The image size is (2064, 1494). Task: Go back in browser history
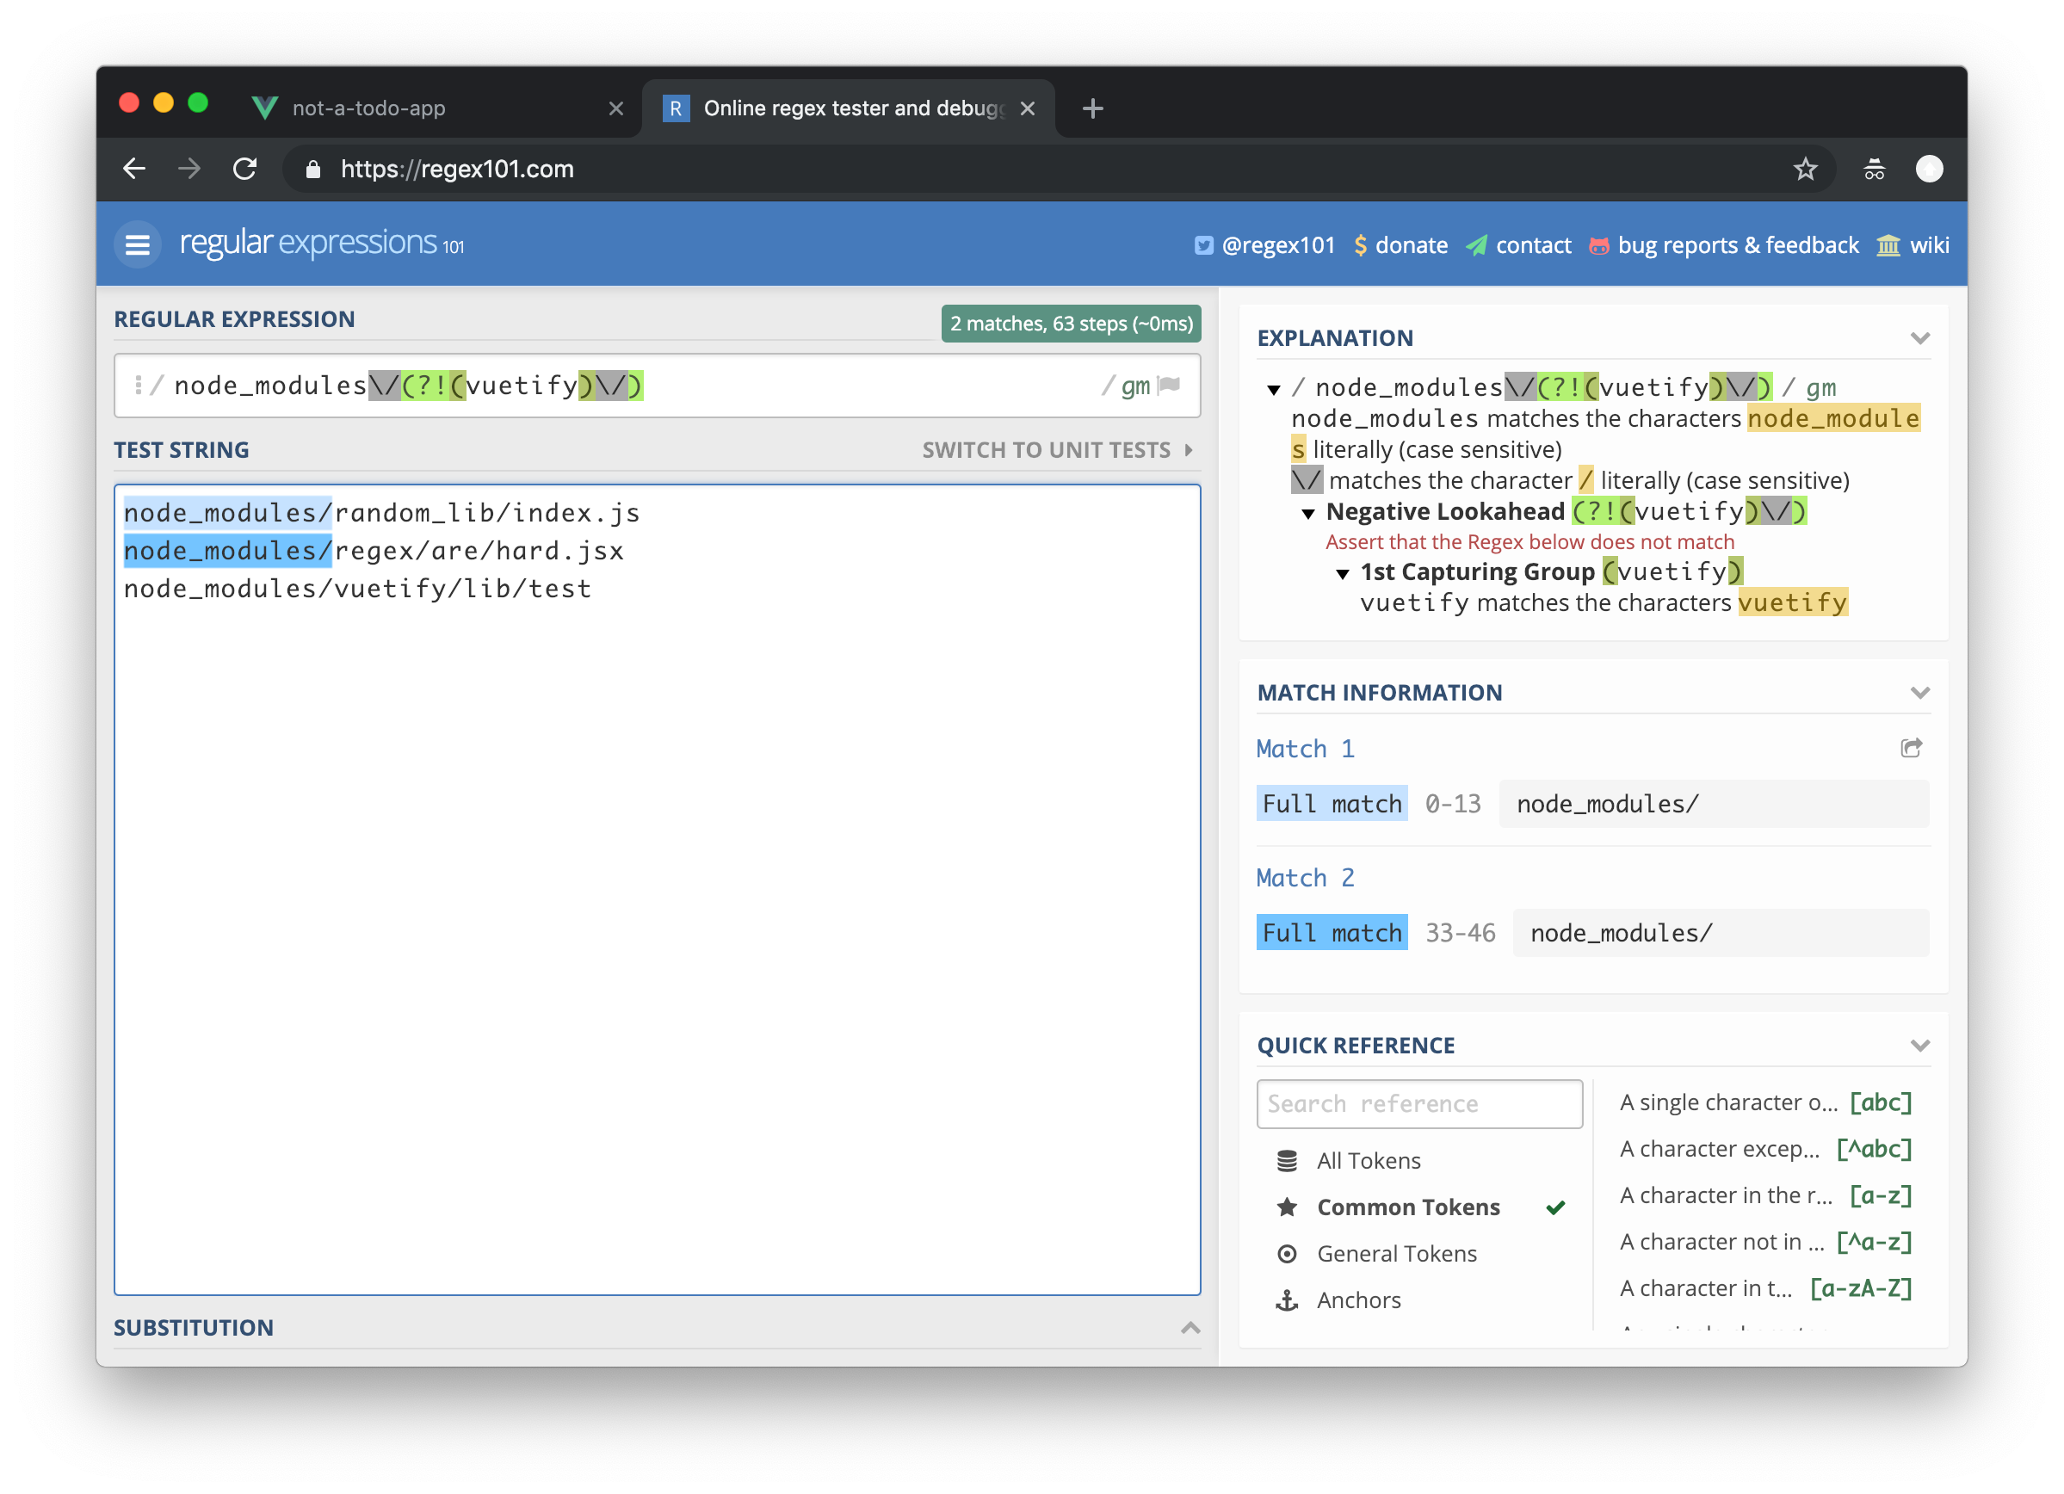pyautogui.click(x=134, y=169)
